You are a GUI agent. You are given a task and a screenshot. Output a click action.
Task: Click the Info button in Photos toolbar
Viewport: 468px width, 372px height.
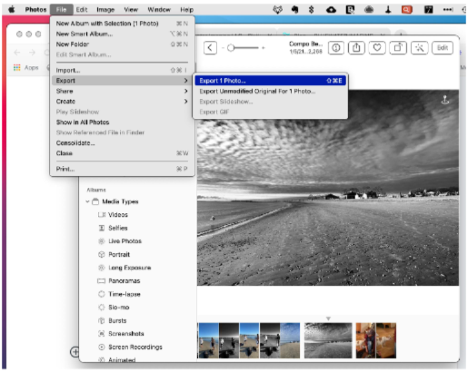click(x=335, y=48)
